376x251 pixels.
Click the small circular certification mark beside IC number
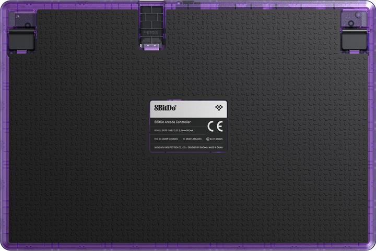(208, 140)
